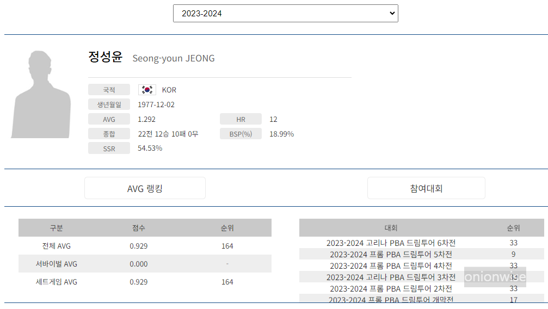Click 고리나 PBA 드림투어 3차전 row

click(422, 277)
